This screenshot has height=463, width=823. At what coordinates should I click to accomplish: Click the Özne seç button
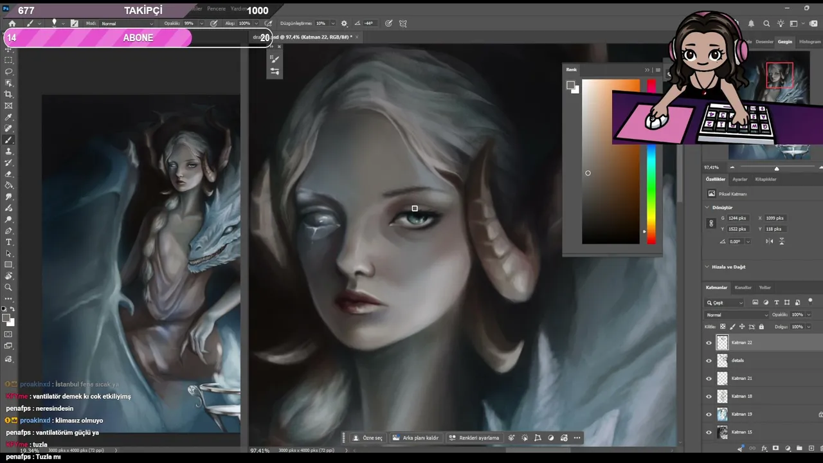tap(368, 438)
